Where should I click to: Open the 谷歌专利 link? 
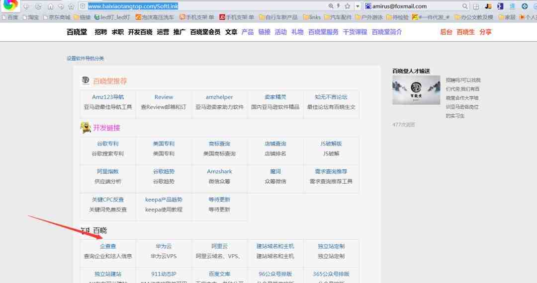coord(107,143)
